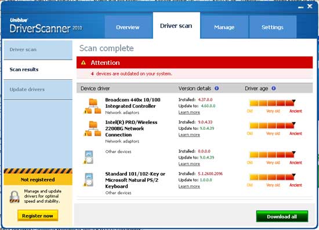Select Broadcom 440x 10/100 Integrated Controller name
The image size is (319, 230).
click(x=133, y=103)
